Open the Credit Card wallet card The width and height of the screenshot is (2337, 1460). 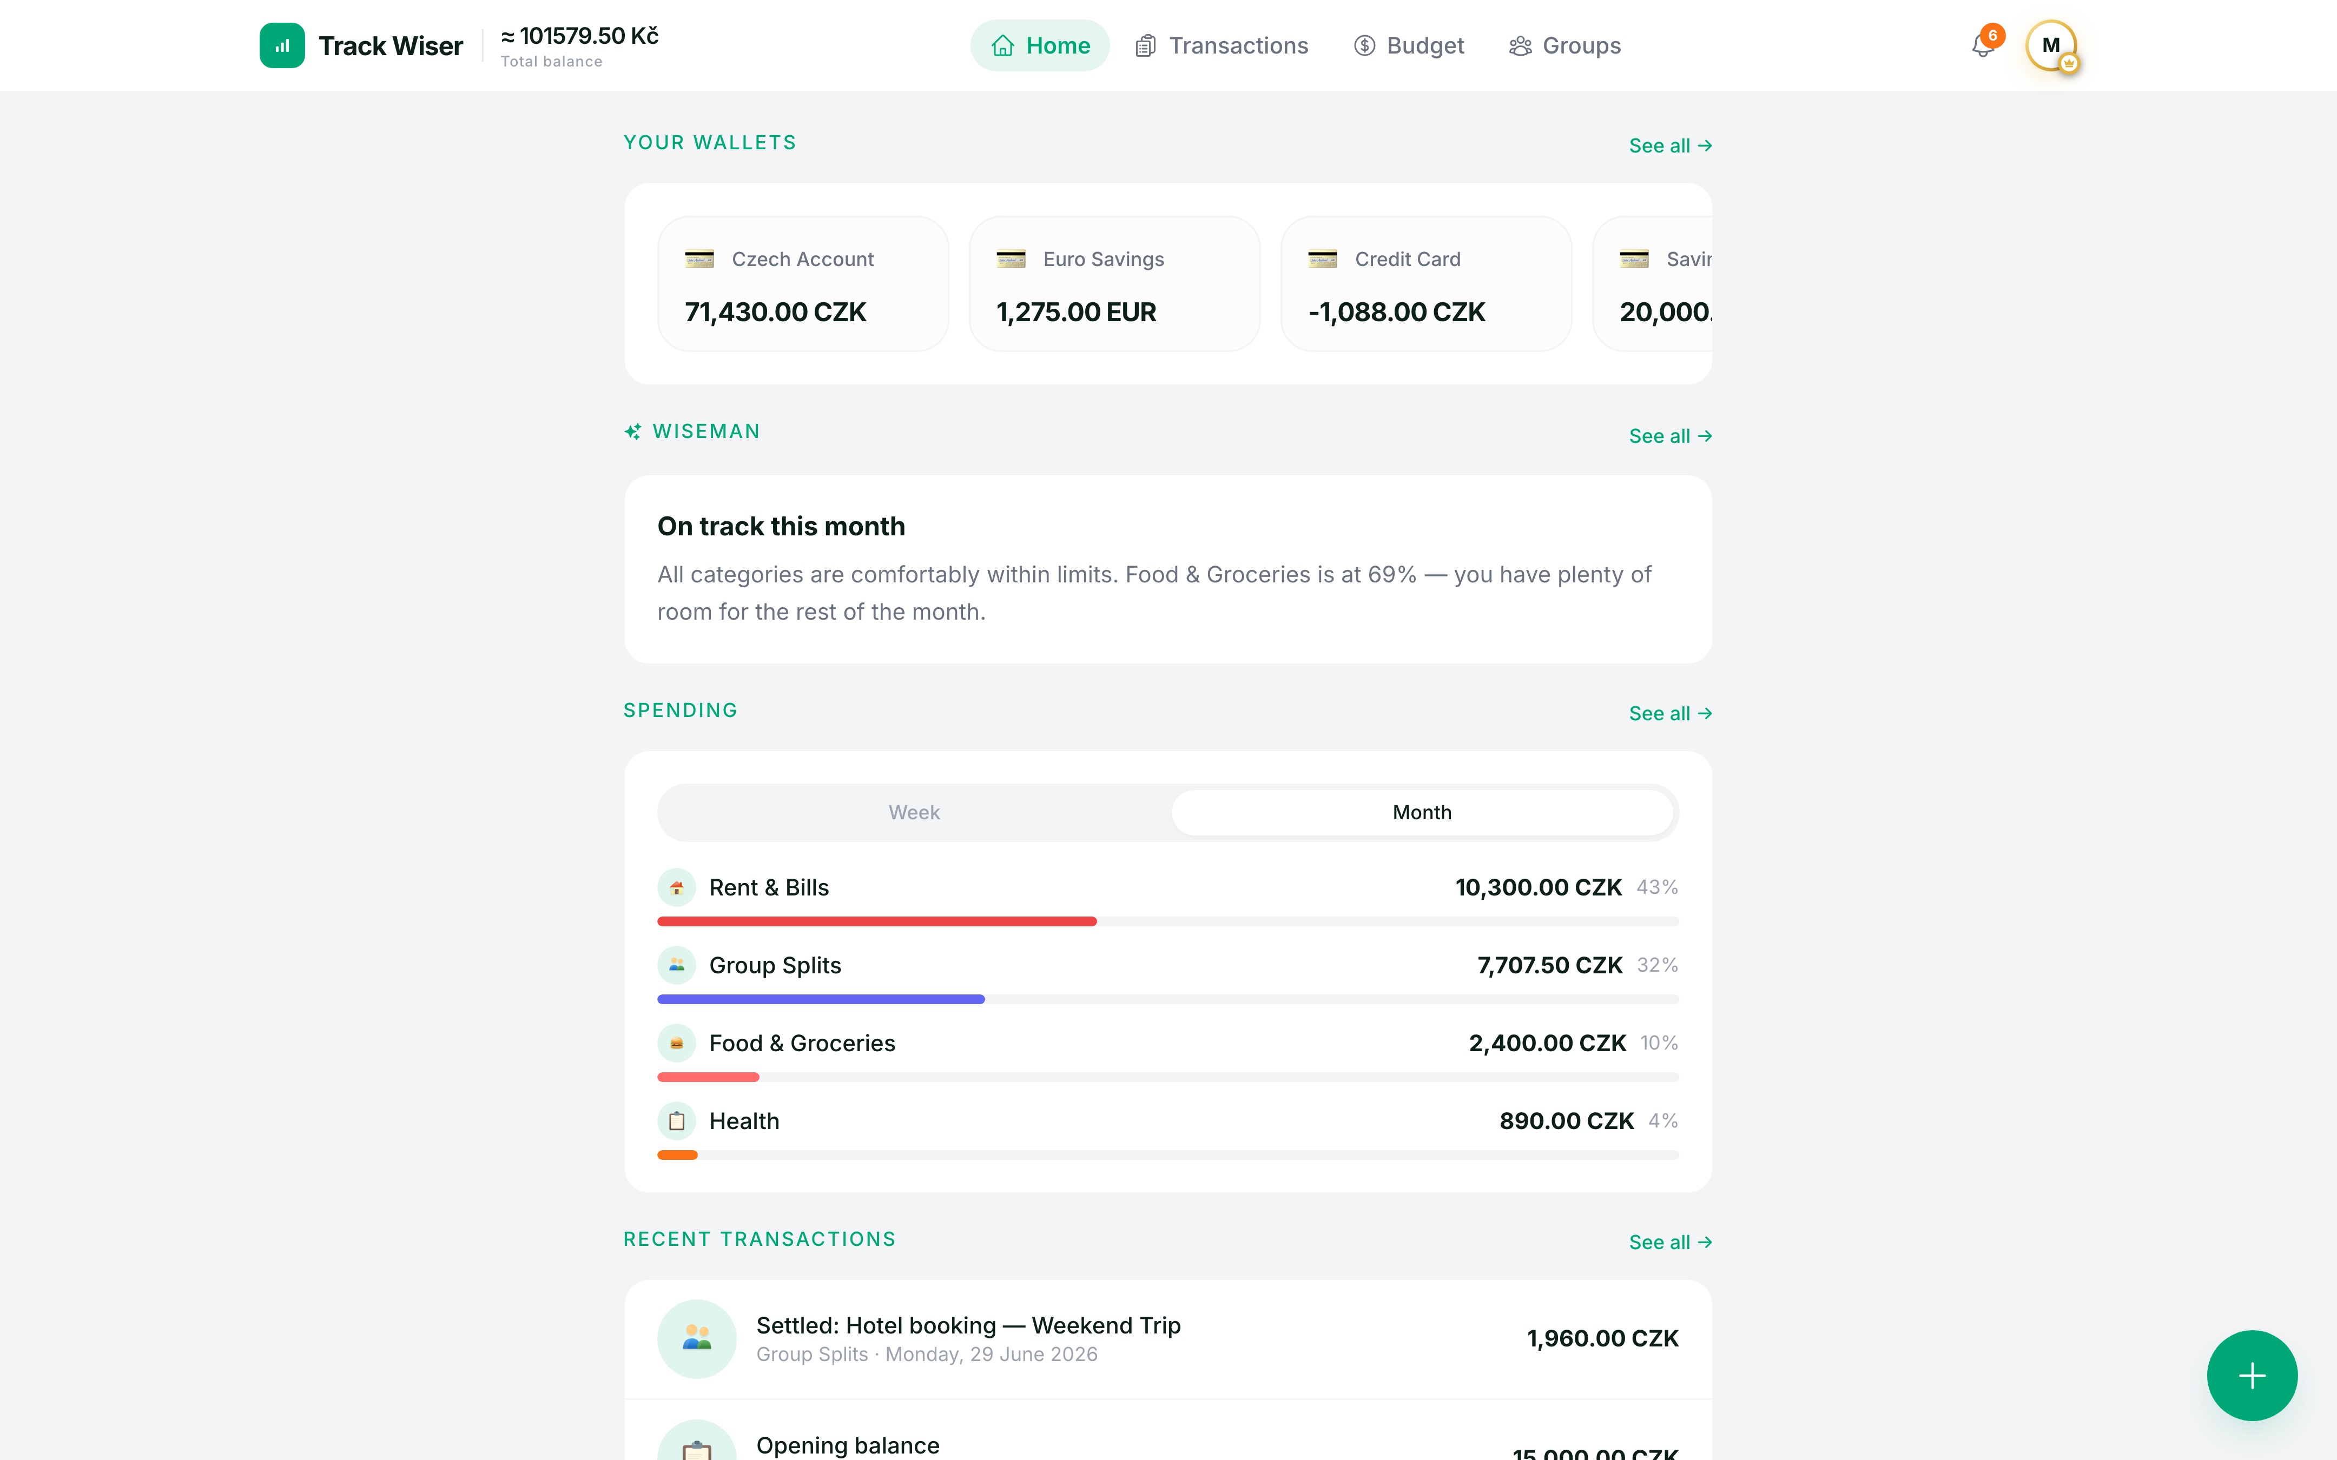[1425, 284]
